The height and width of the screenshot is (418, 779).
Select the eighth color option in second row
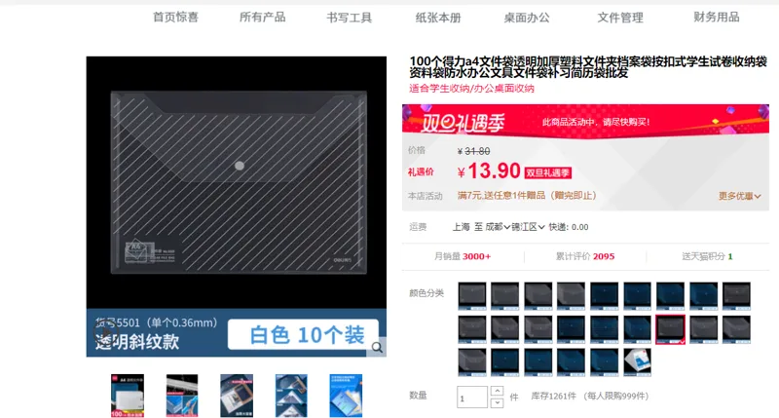tap(703, 329)
